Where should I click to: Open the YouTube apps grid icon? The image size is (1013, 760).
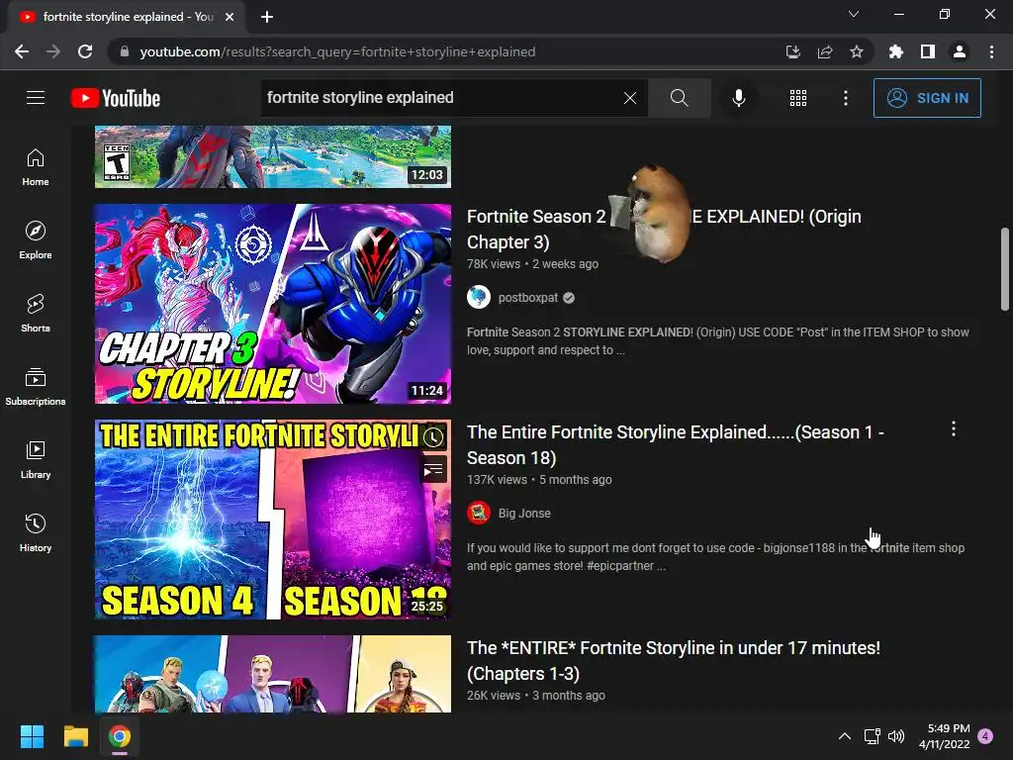click(x=798, y=98)
